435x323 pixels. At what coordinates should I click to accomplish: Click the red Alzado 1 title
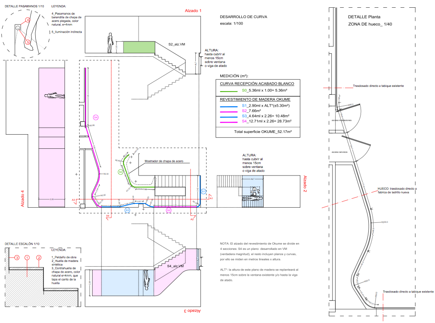coord(193,10)
